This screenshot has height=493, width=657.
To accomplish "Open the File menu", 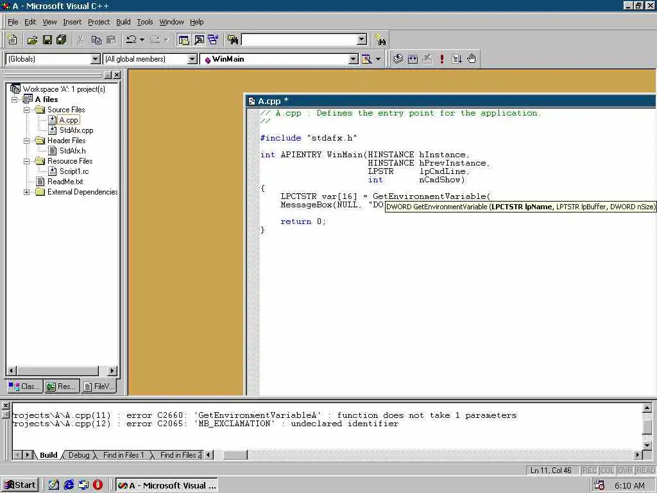I will 13,22.
